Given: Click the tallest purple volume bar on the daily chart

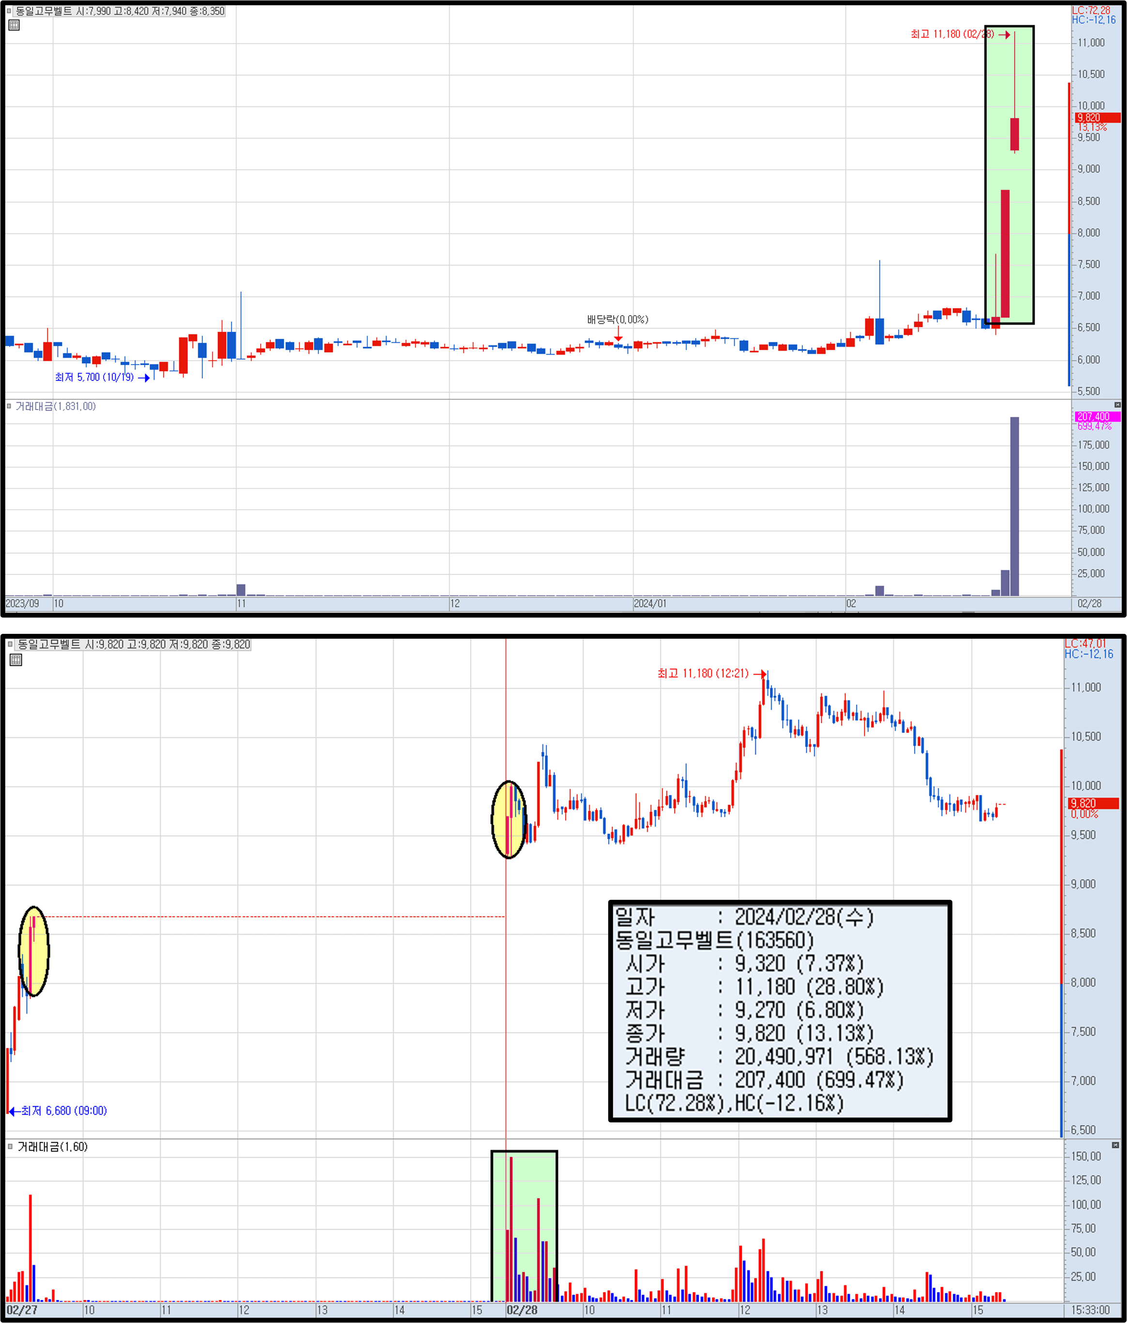Looking at the screenshot, I should coord(1015,506).
